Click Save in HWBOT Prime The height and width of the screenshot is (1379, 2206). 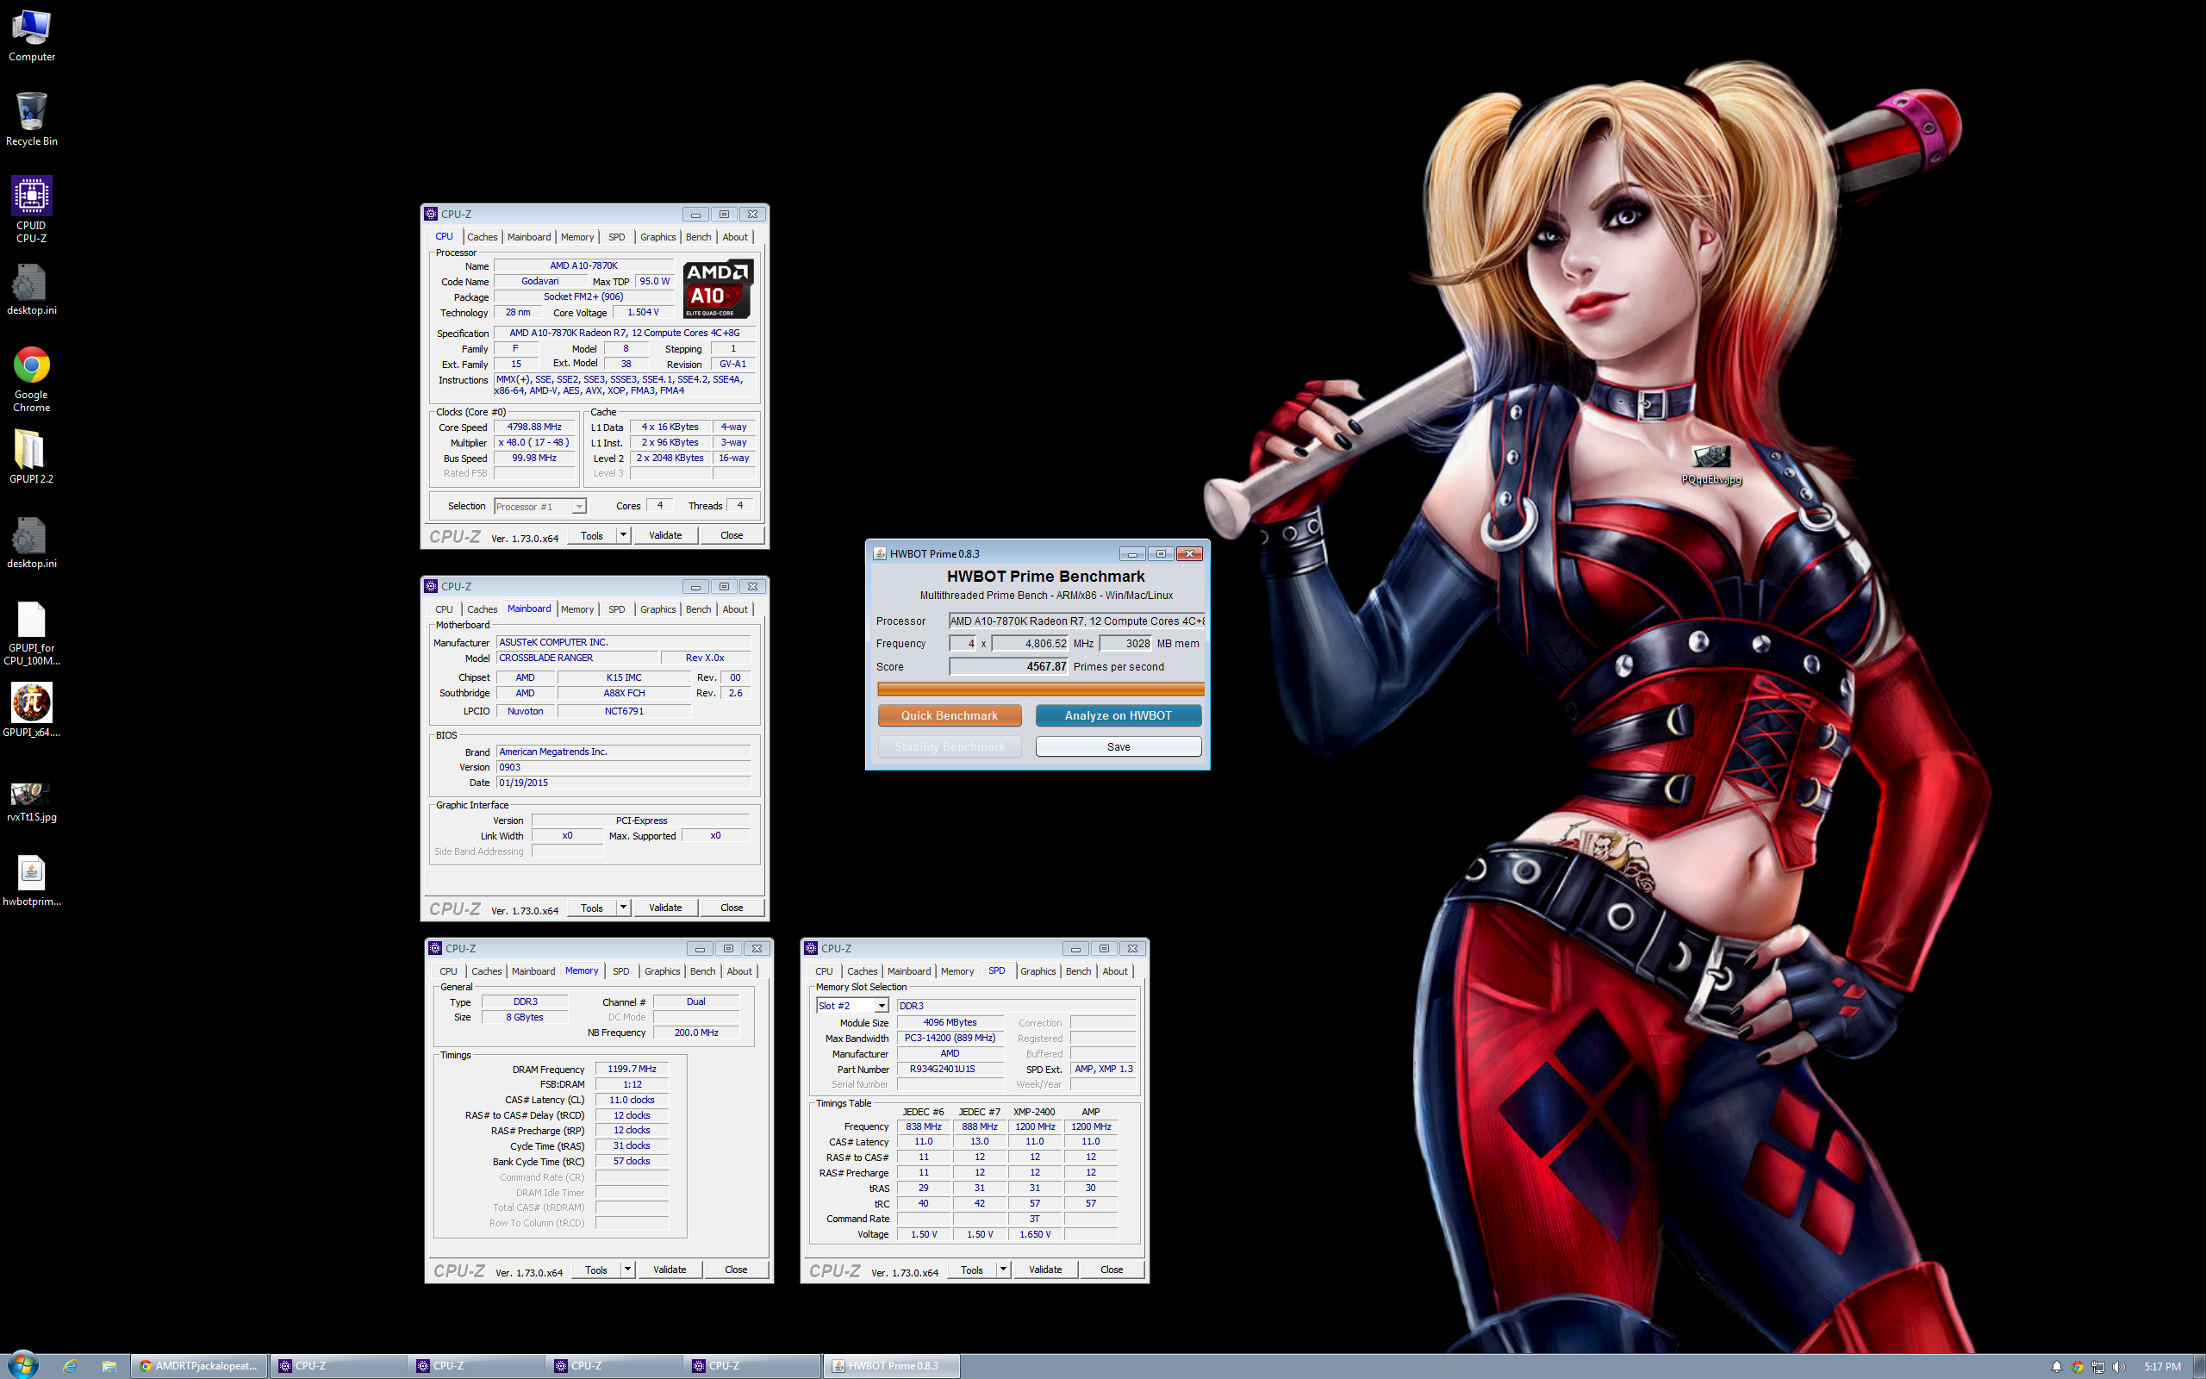coord(1118,747)
